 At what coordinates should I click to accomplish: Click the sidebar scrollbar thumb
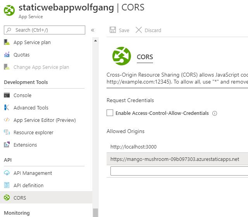tap(95, 213)
